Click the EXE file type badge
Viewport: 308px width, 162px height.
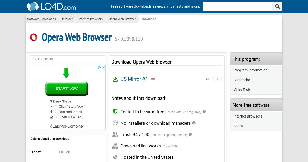pyautogui.click(x=217, y=79)
